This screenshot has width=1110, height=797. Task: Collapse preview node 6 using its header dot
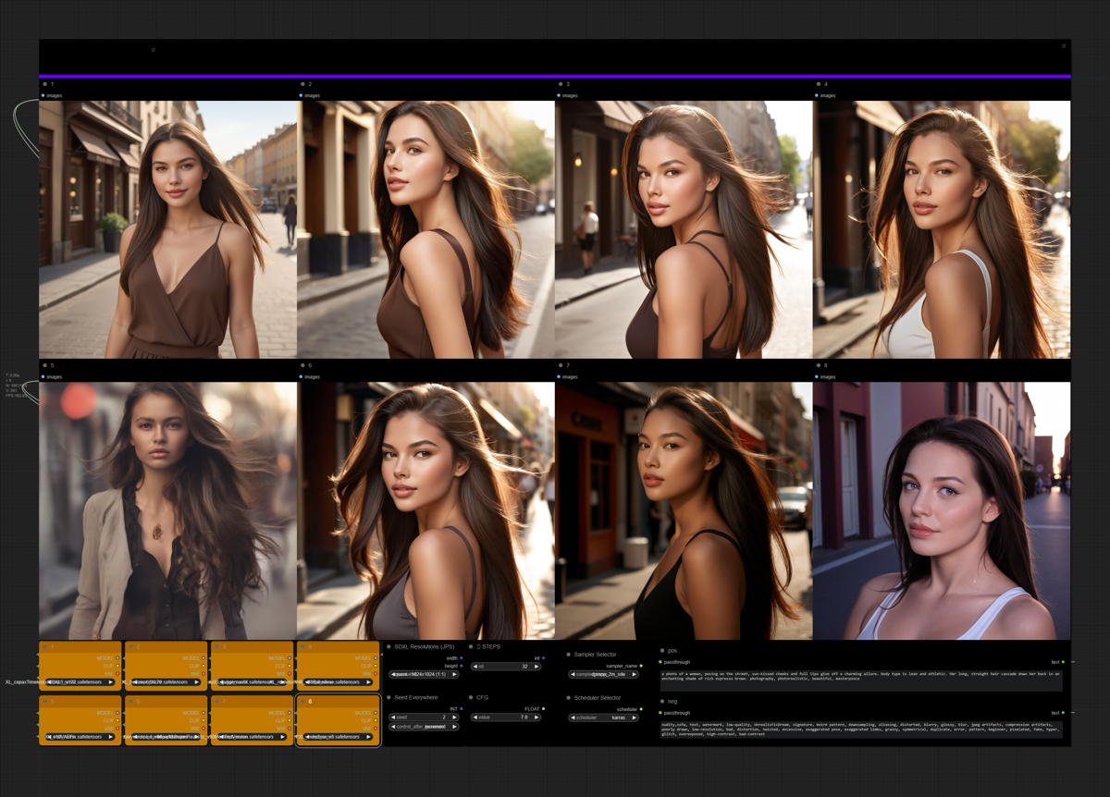(x=302, y=366)
